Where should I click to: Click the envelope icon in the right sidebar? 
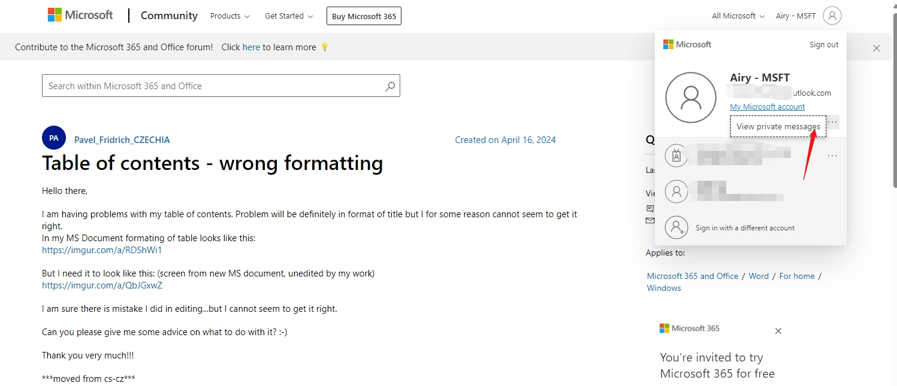(x=650, y=220)
